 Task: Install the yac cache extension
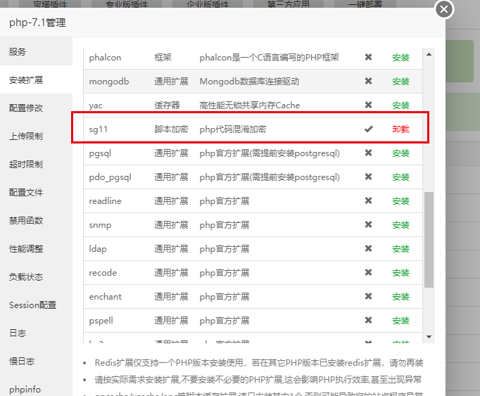(x=400, y=106)
